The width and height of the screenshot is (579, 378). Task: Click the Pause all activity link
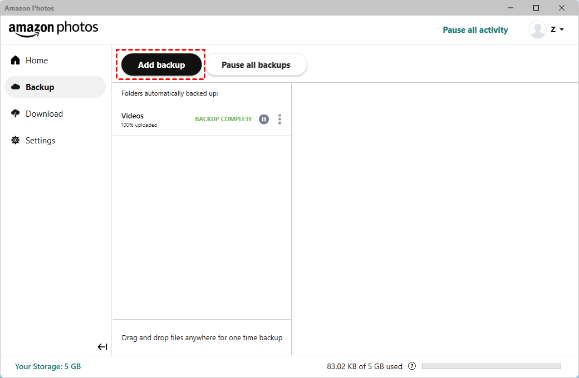point(475,30)
